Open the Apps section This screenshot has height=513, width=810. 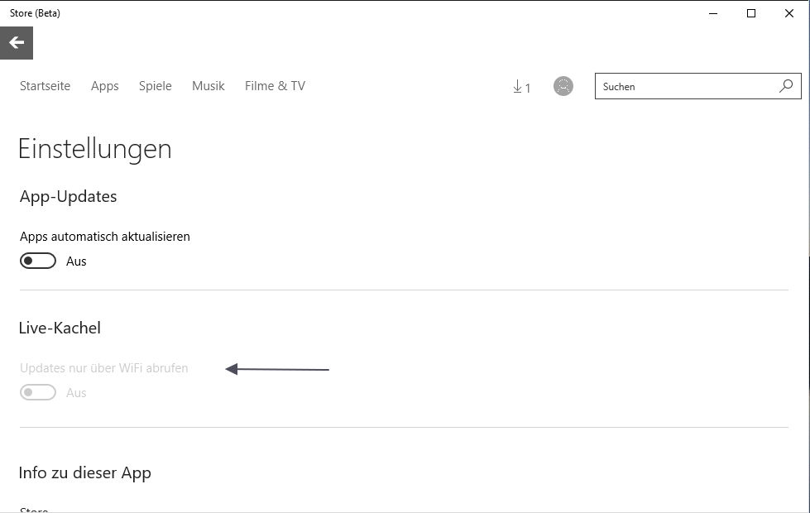click(x=105, y=86)
